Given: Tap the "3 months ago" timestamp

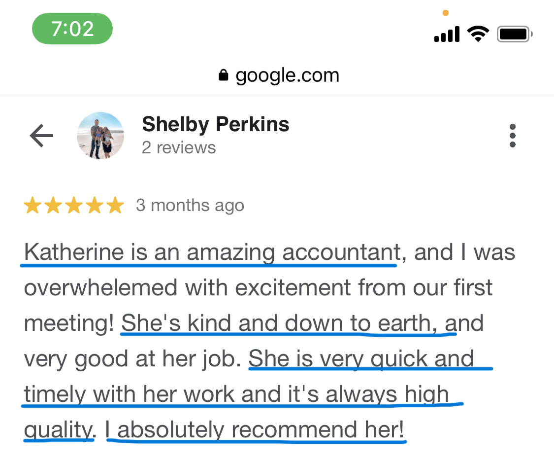Looking at the screenshot, I should coord(190,205).
